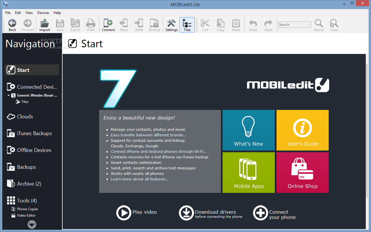Open the Clouds section in the sidebar
This screenshot has height=232, width=371.
coord(25,116)
